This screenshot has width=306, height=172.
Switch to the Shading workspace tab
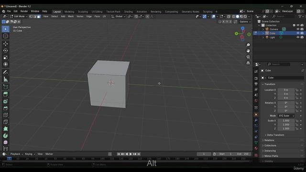[x=129, y=11]
